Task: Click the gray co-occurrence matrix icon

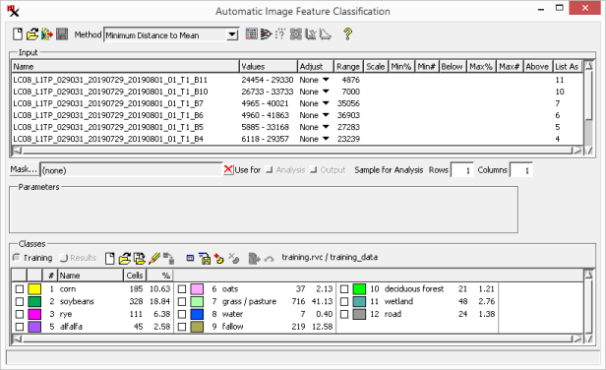Action: click(296, 34)
